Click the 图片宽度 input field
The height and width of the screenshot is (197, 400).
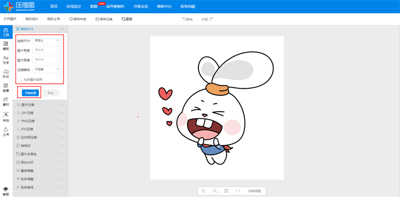tap(47, 50)
